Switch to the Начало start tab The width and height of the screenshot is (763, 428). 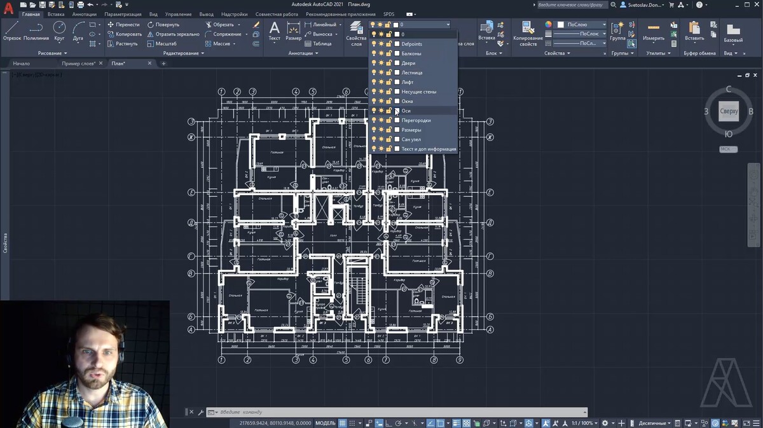coord(22,64)
